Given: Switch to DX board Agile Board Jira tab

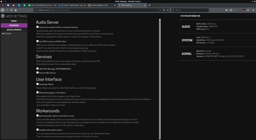Looking at the screenshot, I should [x=72, y=5].
